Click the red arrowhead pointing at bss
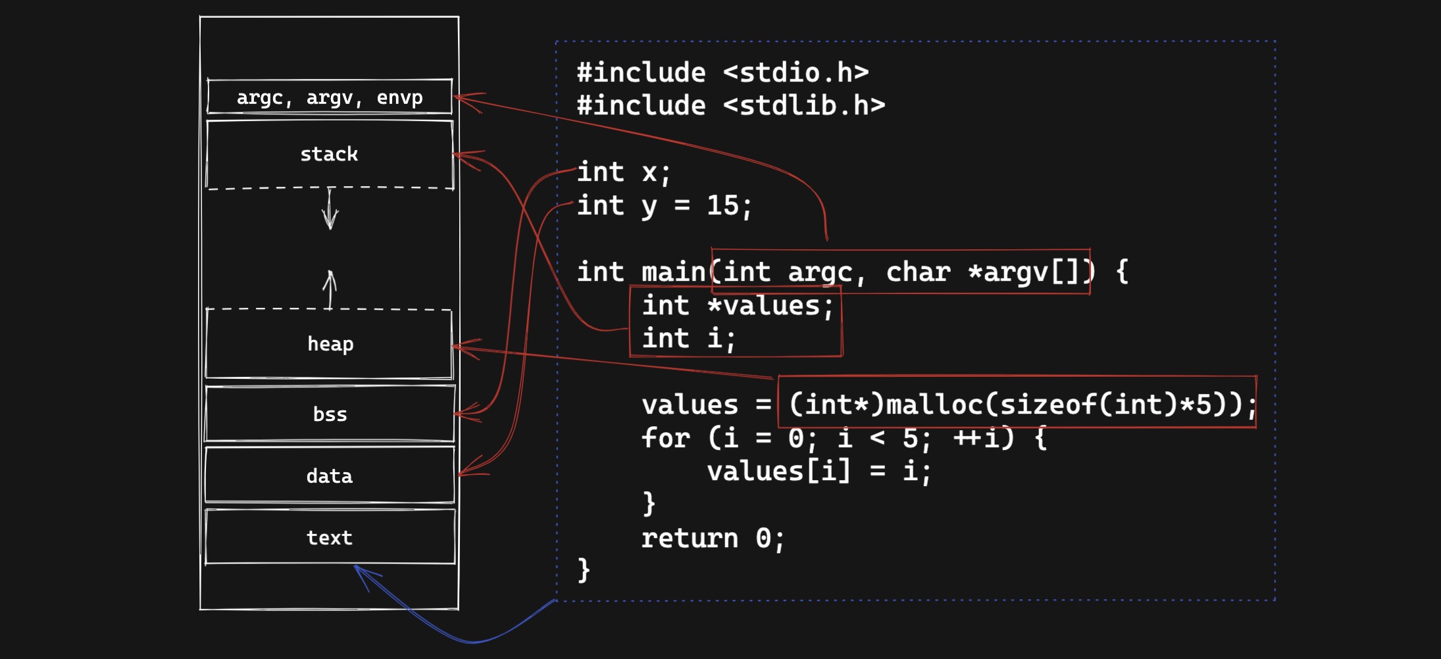Viewport: 1441px width, 659px height. 463,414
